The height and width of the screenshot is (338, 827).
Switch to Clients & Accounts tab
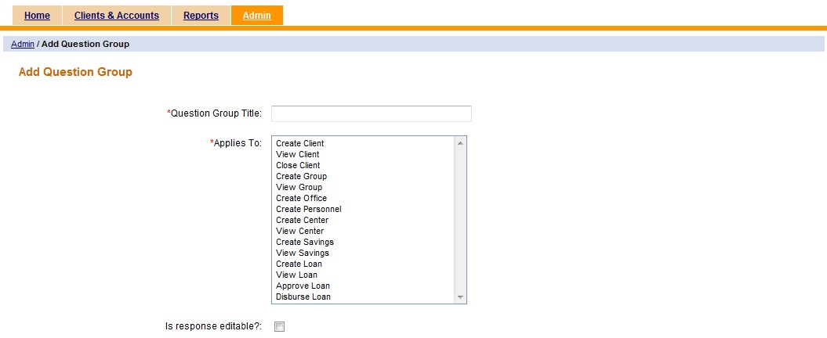(x=116, y=16)
